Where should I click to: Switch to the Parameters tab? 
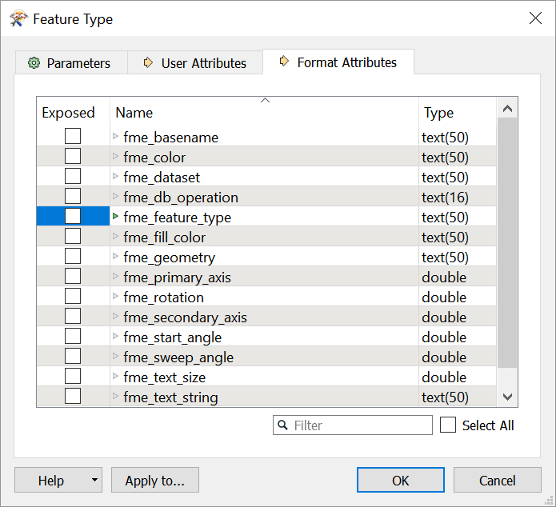(x=71, y=62)
